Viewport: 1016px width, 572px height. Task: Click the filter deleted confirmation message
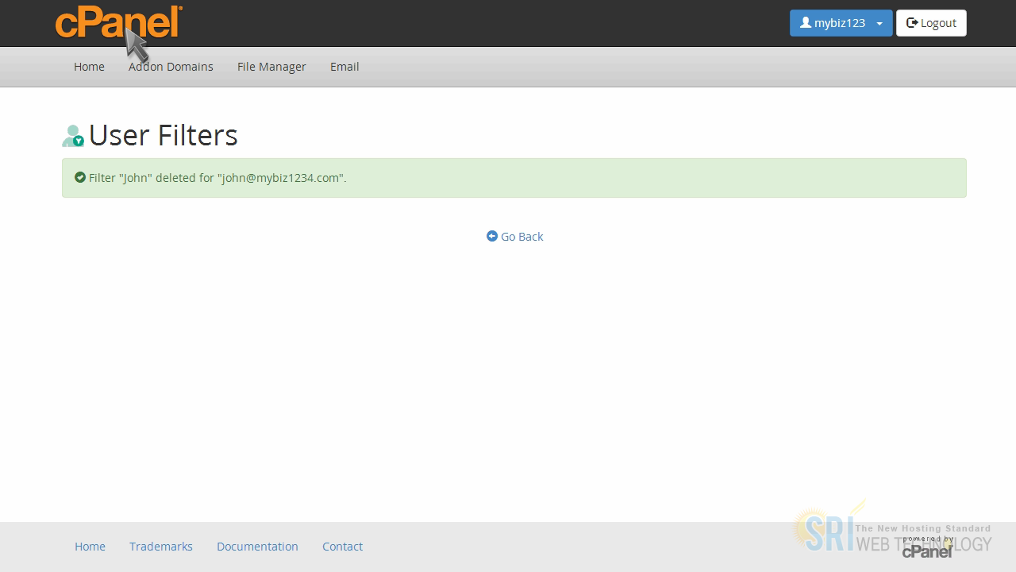(x=514, y=178)
